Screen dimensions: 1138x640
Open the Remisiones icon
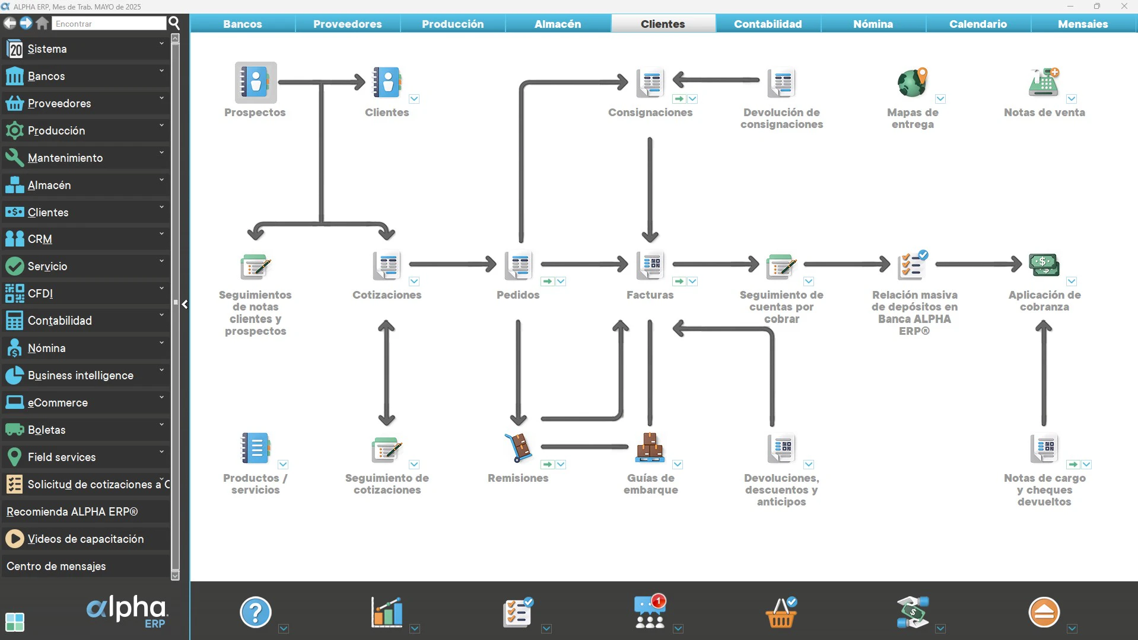pyautogui.click(x=517, y=449)
